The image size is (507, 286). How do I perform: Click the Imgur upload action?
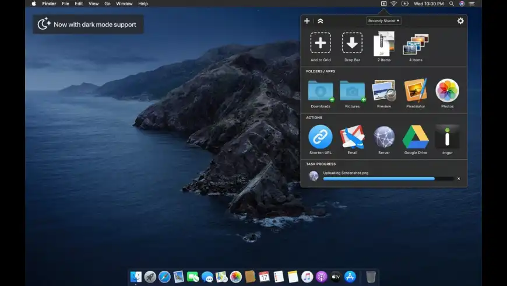pos(447,137)
